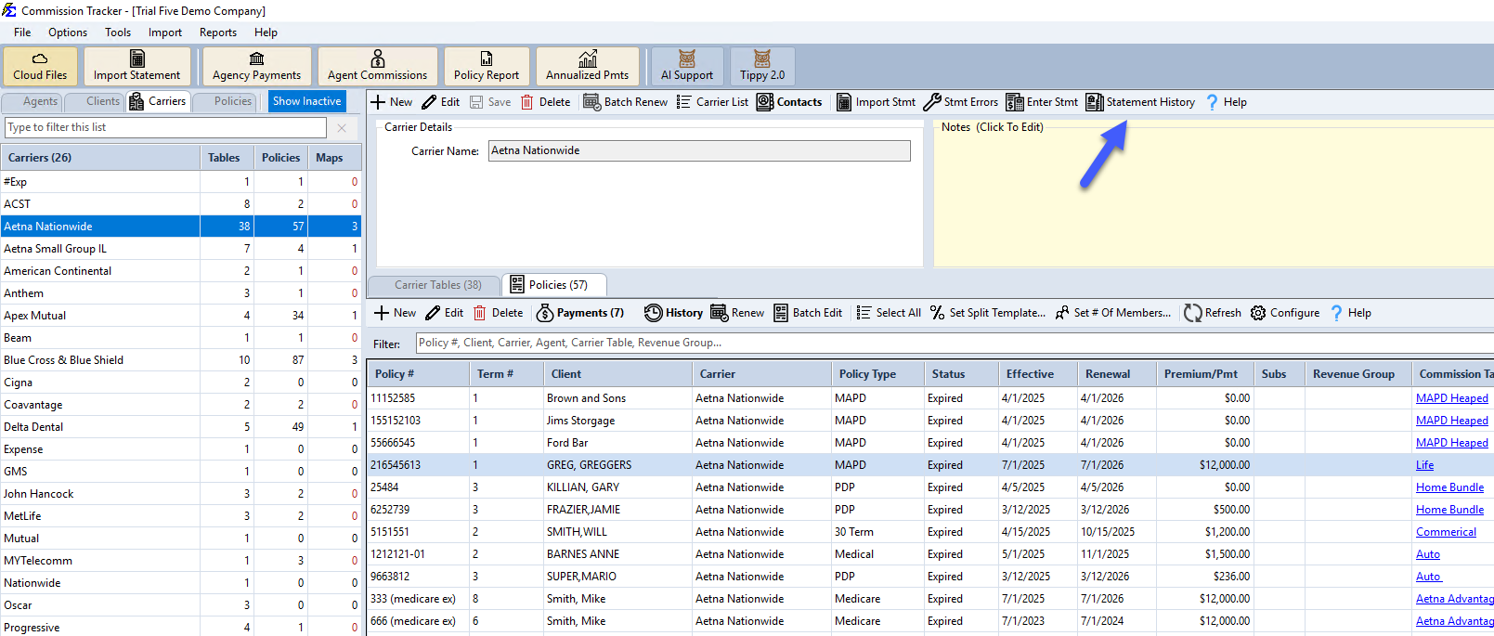Clear the carrier list filter
Screen dimensions: 1494x636
click(342, 127)
